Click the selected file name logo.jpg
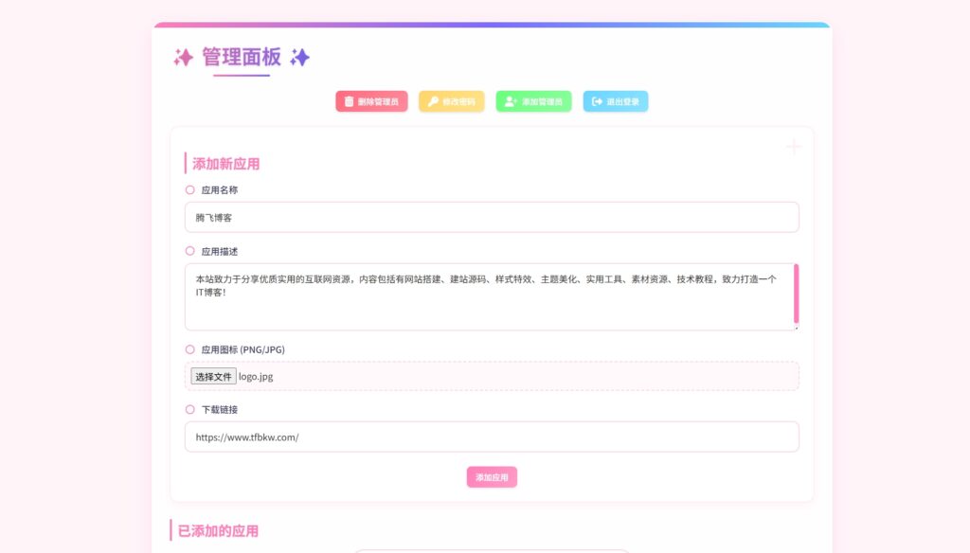 pos(256,376)
